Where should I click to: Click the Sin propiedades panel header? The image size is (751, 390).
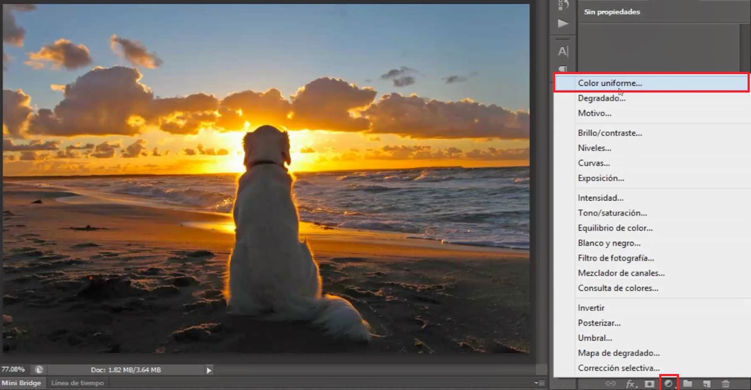tap(612, 12)
